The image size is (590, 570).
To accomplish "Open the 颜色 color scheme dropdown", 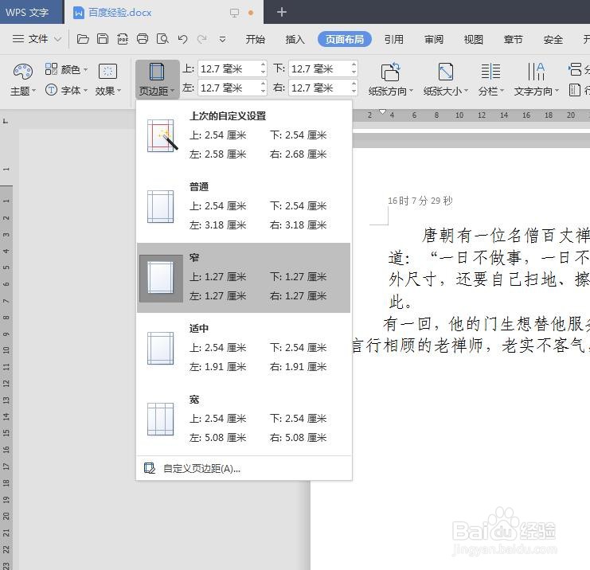I will coord(66,69).
